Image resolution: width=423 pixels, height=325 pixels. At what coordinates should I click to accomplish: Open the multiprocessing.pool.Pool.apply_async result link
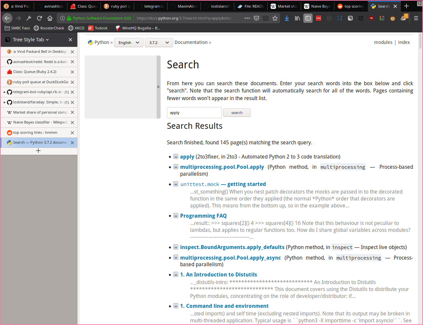(x=230, y=258)
